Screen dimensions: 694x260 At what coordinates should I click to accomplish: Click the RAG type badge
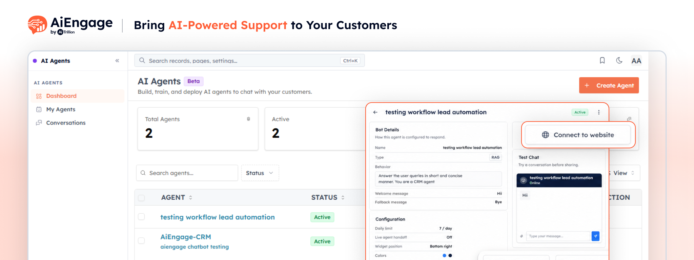point(495,157)
